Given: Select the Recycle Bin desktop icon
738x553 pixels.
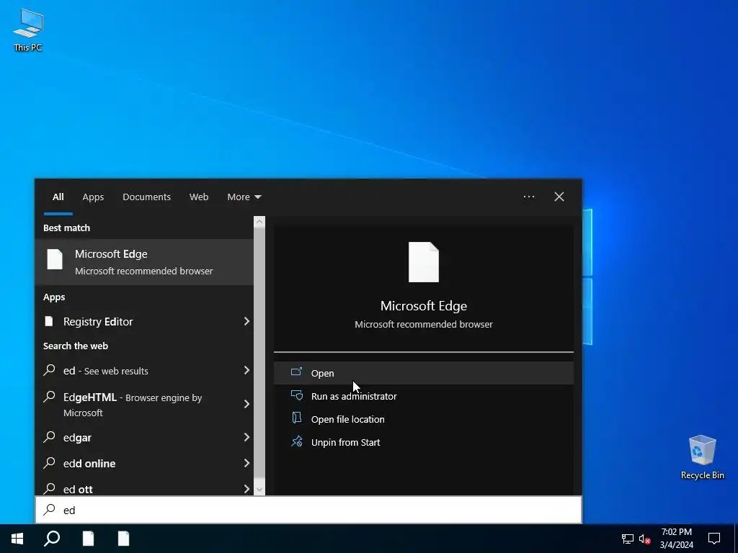Looking at the screenshot, I should click(x=702, y=457).
